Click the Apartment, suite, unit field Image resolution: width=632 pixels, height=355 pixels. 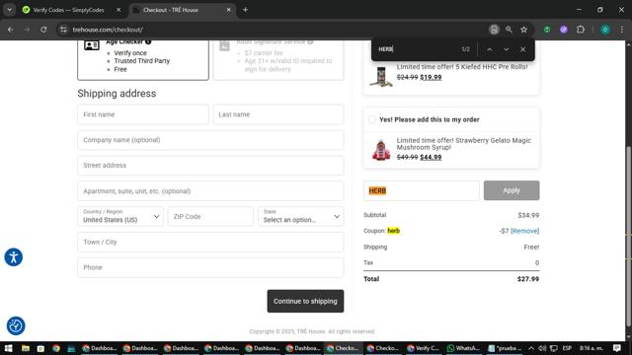pos(210,190)
